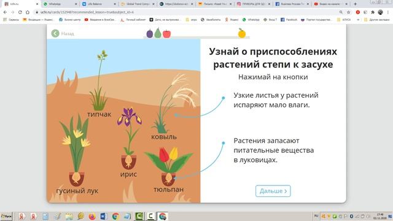Open the Chrome profile avatar
Screen dimensions: 393x221
click(381, 12)
